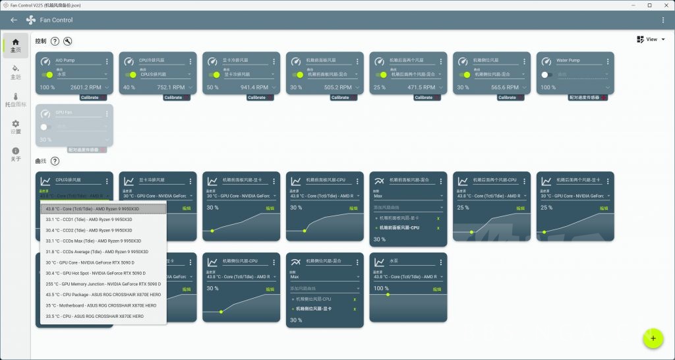
Task: Toggle the CPU冷排风扇 control switch
Action: 131,75
